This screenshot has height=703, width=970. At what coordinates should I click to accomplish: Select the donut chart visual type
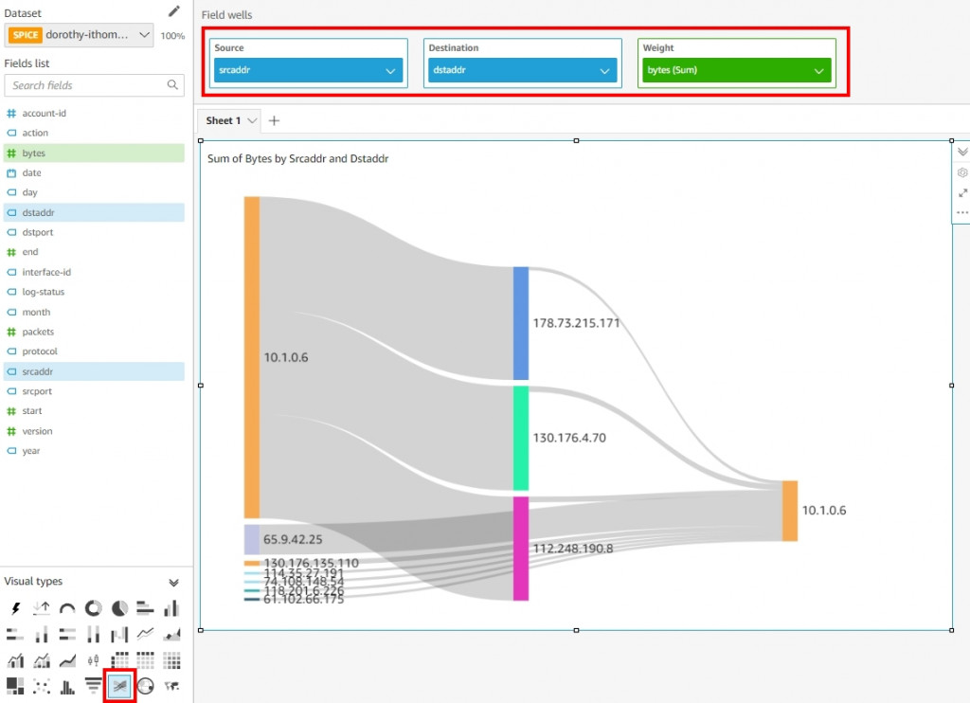(x=94, y=608)
